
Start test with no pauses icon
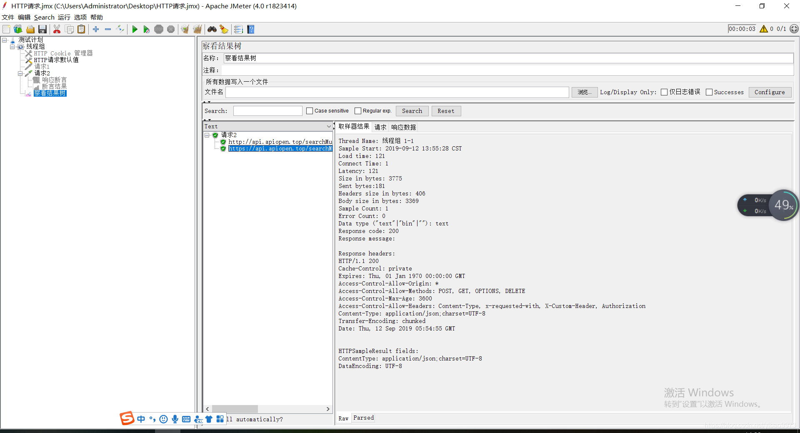(x=146, y=29)
